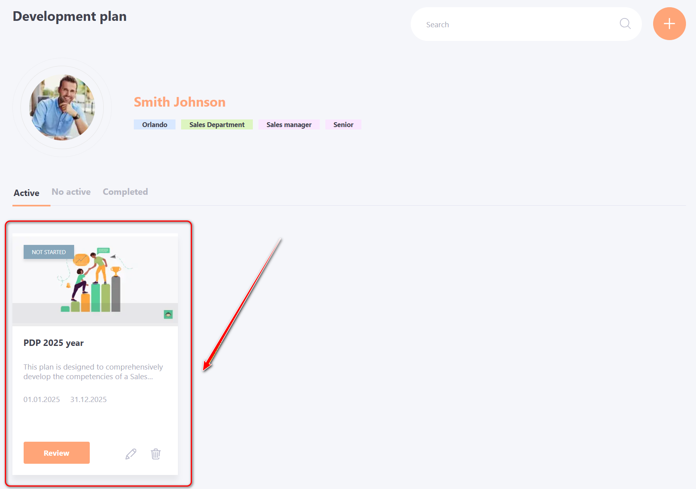Screen dimensions: 696x489
Task: Click the NOT STARTED status badge
Action: point(49,252)
